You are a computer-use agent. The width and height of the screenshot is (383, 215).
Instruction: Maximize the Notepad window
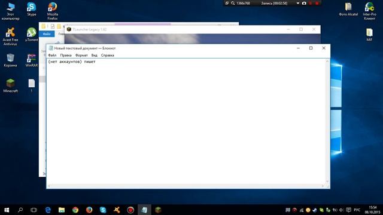tap(311, 48)
